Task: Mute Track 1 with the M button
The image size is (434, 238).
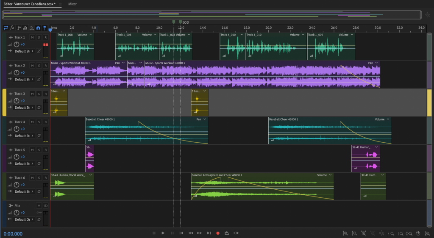Action: click(x=32, y=38)
